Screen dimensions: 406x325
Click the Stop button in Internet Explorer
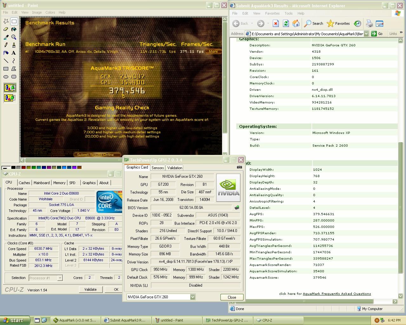pos(276,23)
